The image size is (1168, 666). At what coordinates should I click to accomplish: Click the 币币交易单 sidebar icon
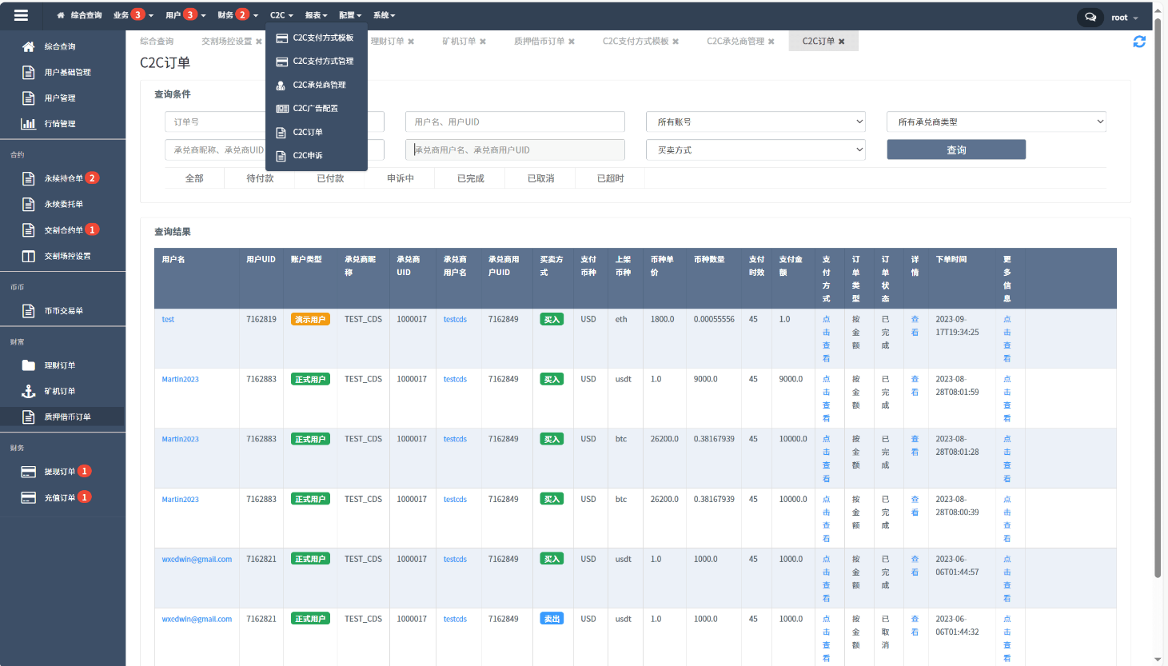28,311
